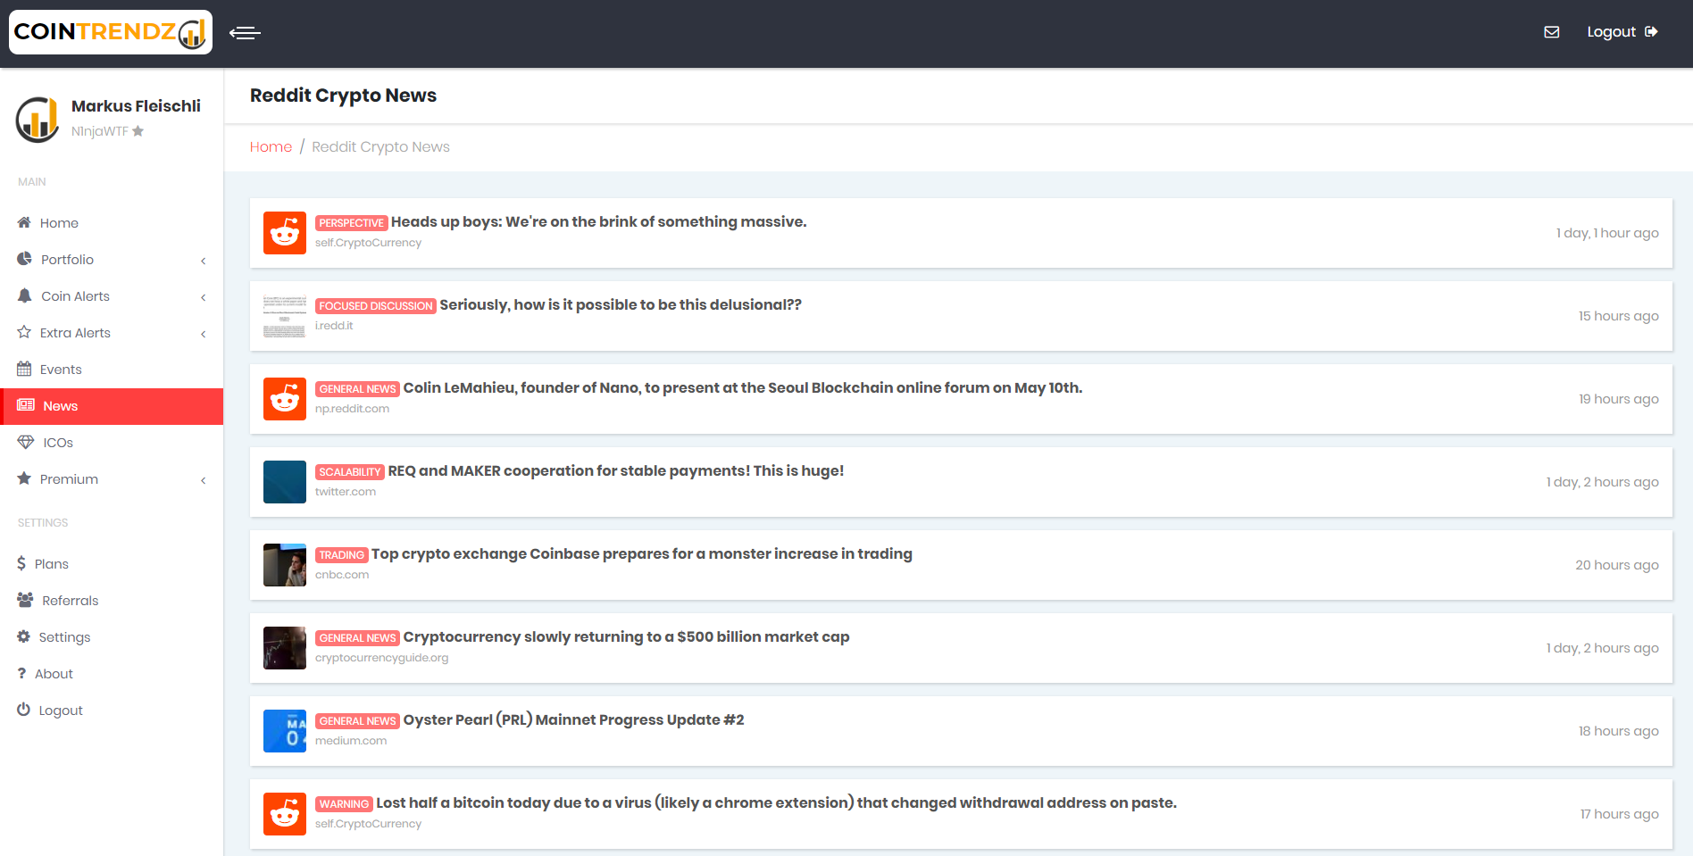Click the Markus Fleischli username
The image size is (1693, 856).
136,106
